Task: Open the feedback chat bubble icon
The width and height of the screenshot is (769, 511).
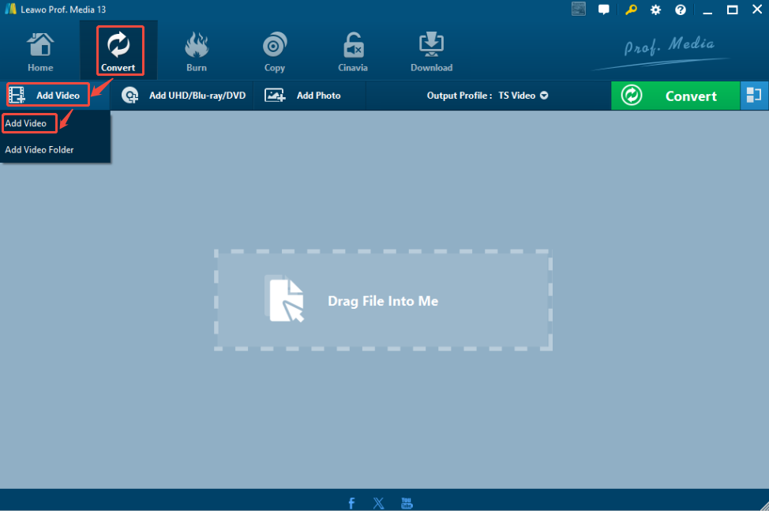Action: click(x=604, y=9)
